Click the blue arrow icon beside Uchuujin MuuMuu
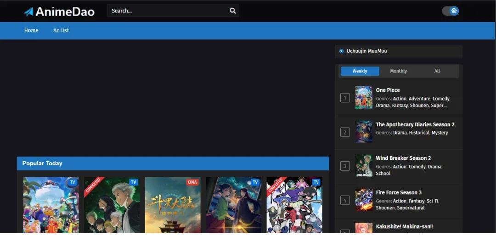Image resolution: width=496 pixels, height=236 pixels. click(341, 51)
